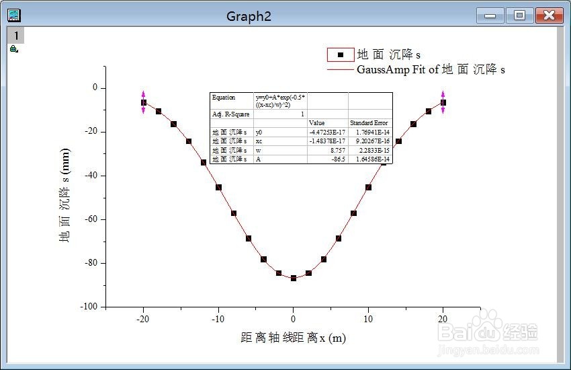The height and width of the screenshot is (370, 571).
Task: Click right magenta data range marker
Action: 443,102
